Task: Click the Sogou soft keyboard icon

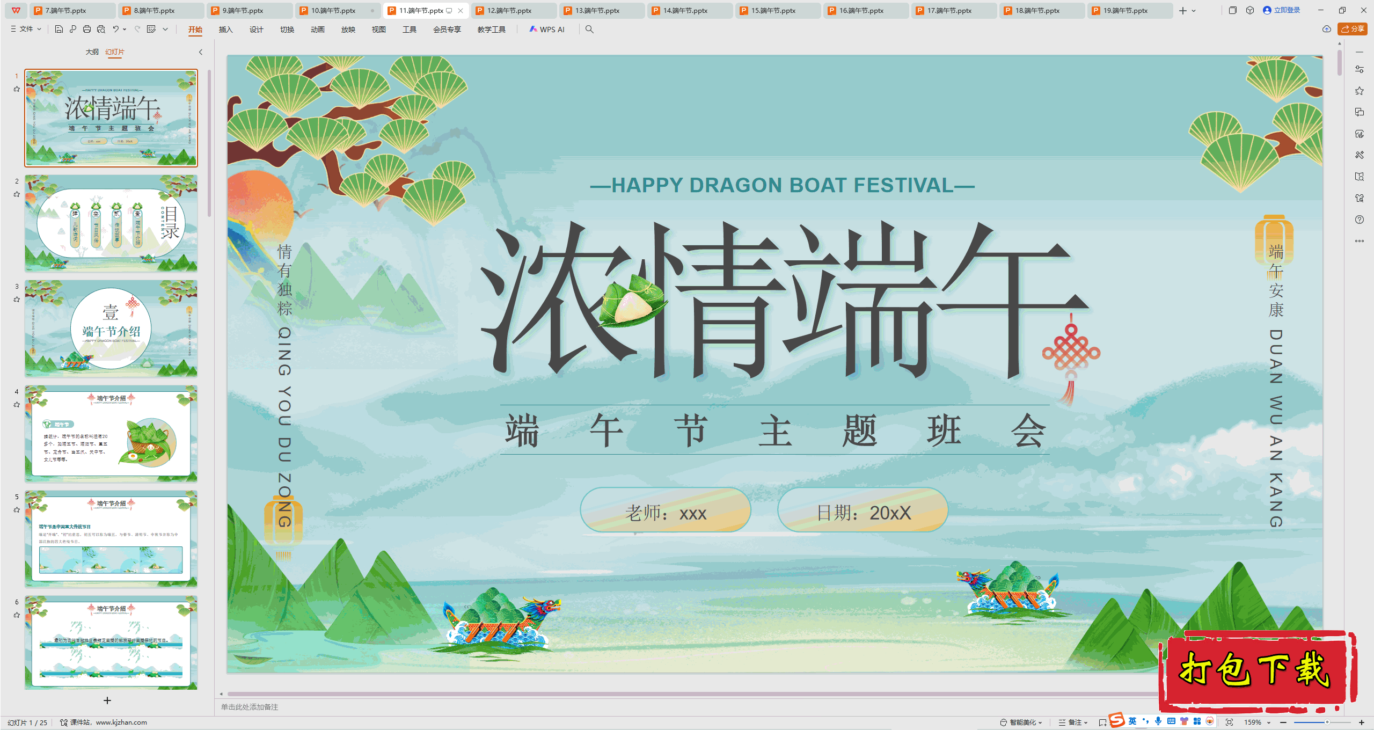Action: (1171, 721)
